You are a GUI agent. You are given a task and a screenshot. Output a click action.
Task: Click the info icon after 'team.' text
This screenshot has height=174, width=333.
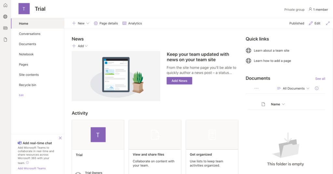(x=27, y=163)
